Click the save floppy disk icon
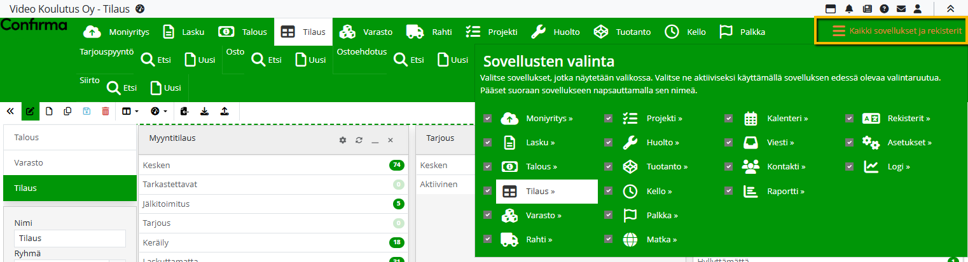 86,111
